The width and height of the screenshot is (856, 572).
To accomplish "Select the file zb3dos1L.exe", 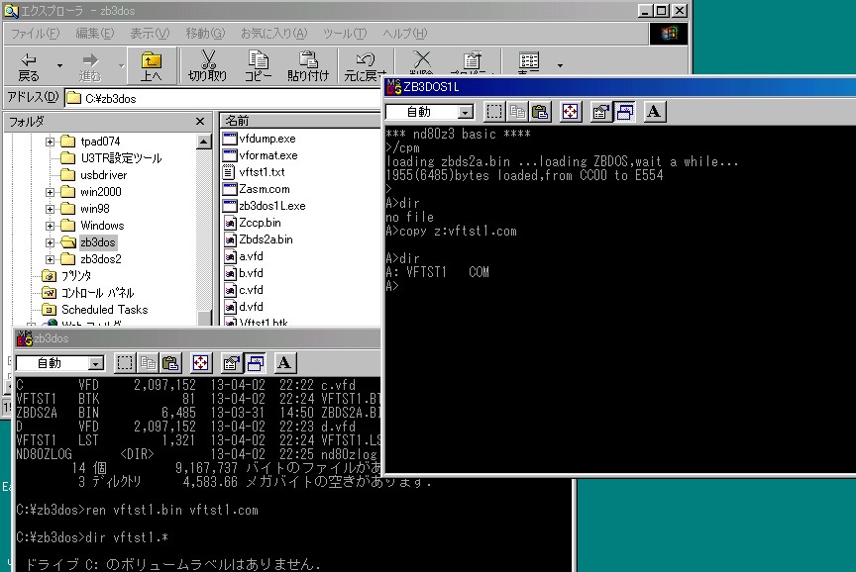I will click(272, 206).
